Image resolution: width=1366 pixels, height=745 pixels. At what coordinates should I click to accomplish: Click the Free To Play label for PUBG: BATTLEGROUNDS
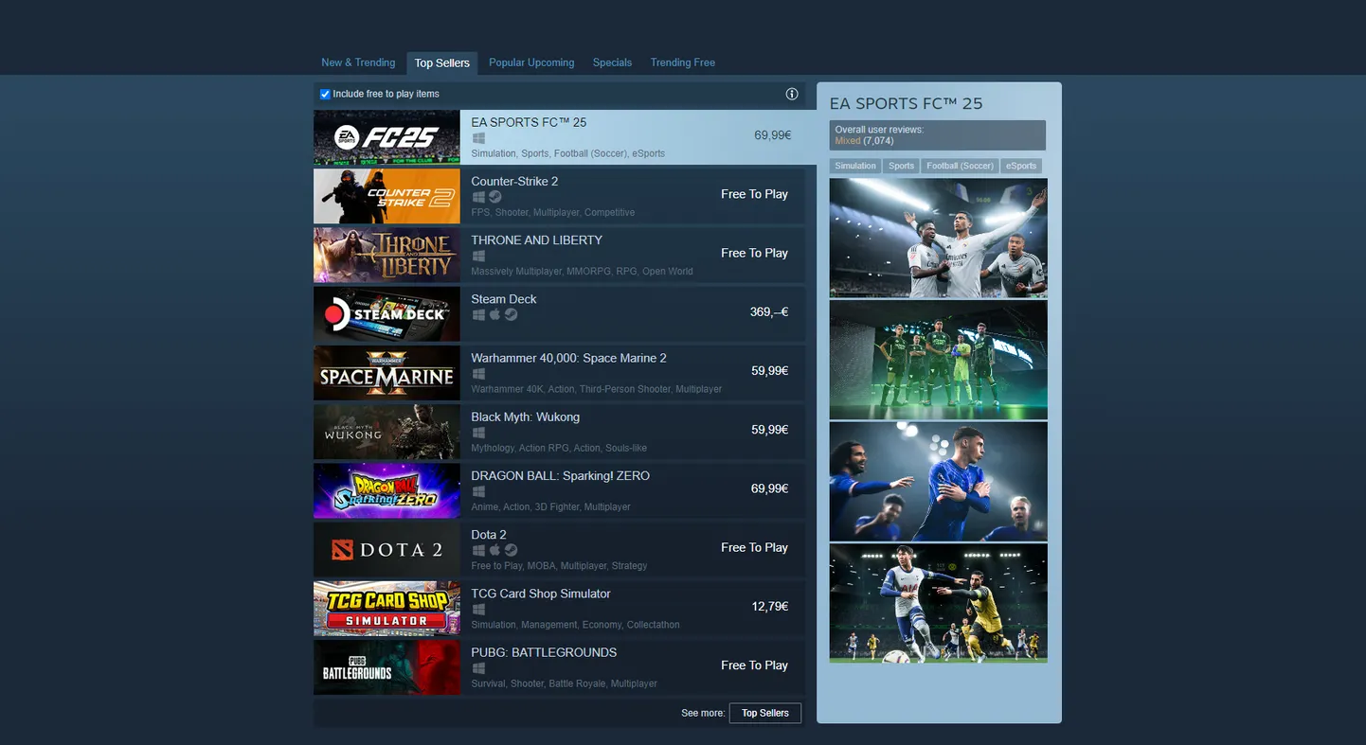click(754, 665)
